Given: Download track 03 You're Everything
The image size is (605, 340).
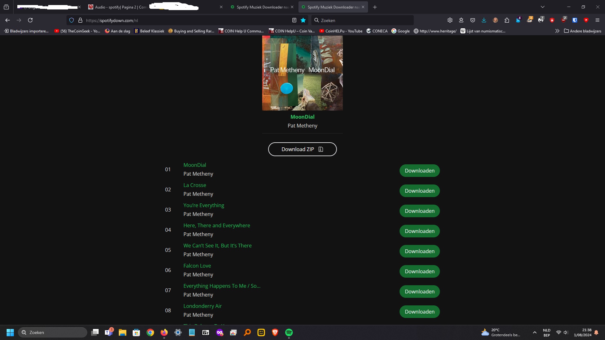Looking at the screenshot, I should (420, 211).
